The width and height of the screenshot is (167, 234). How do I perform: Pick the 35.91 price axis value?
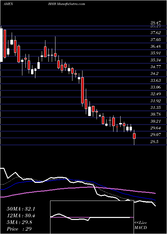click(156, 53)
